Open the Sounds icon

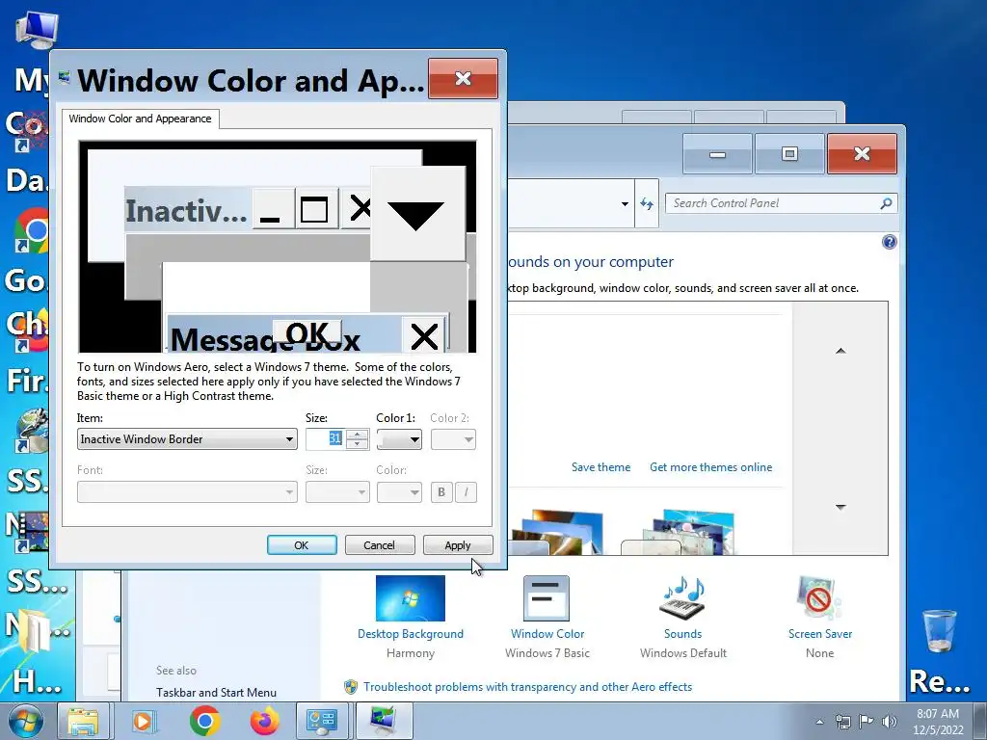click(682, 598)
